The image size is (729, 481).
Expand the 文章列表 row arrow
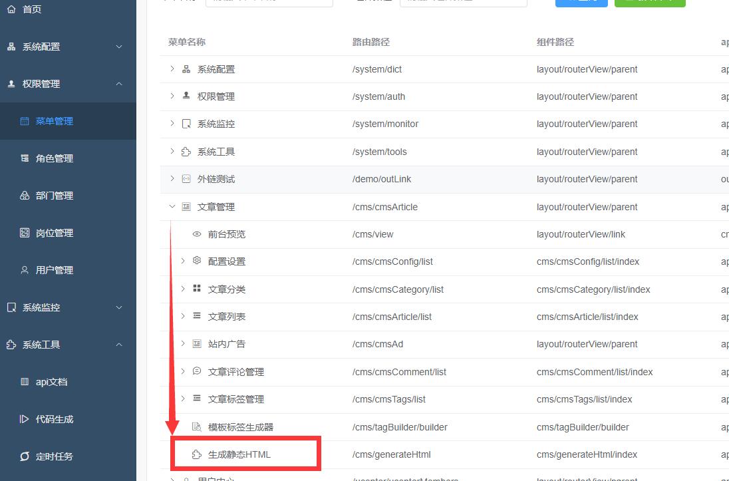[183, 316]
